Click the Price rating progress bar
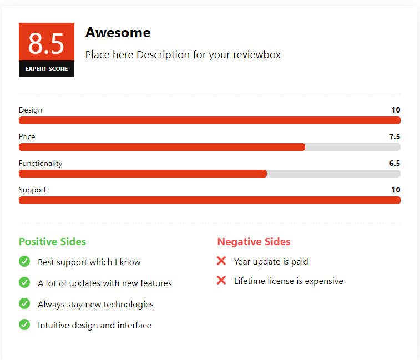420x360 pixels. [x=210, y=147]
